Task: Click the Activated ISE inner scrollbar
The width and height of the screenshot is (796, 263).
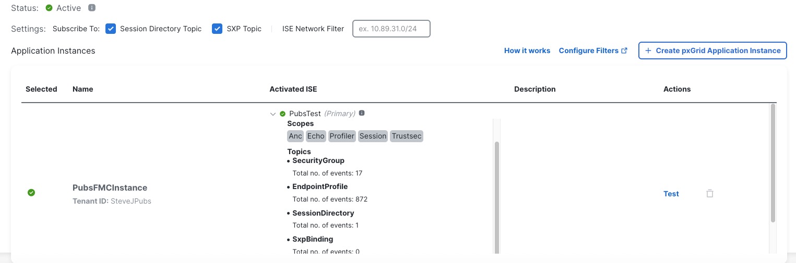Action: [x=496, y=198]
